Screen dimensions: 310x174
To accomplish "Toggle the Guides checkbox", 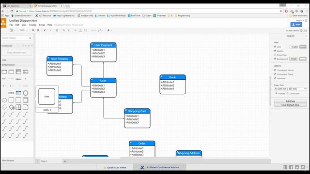I will [275, 51].
